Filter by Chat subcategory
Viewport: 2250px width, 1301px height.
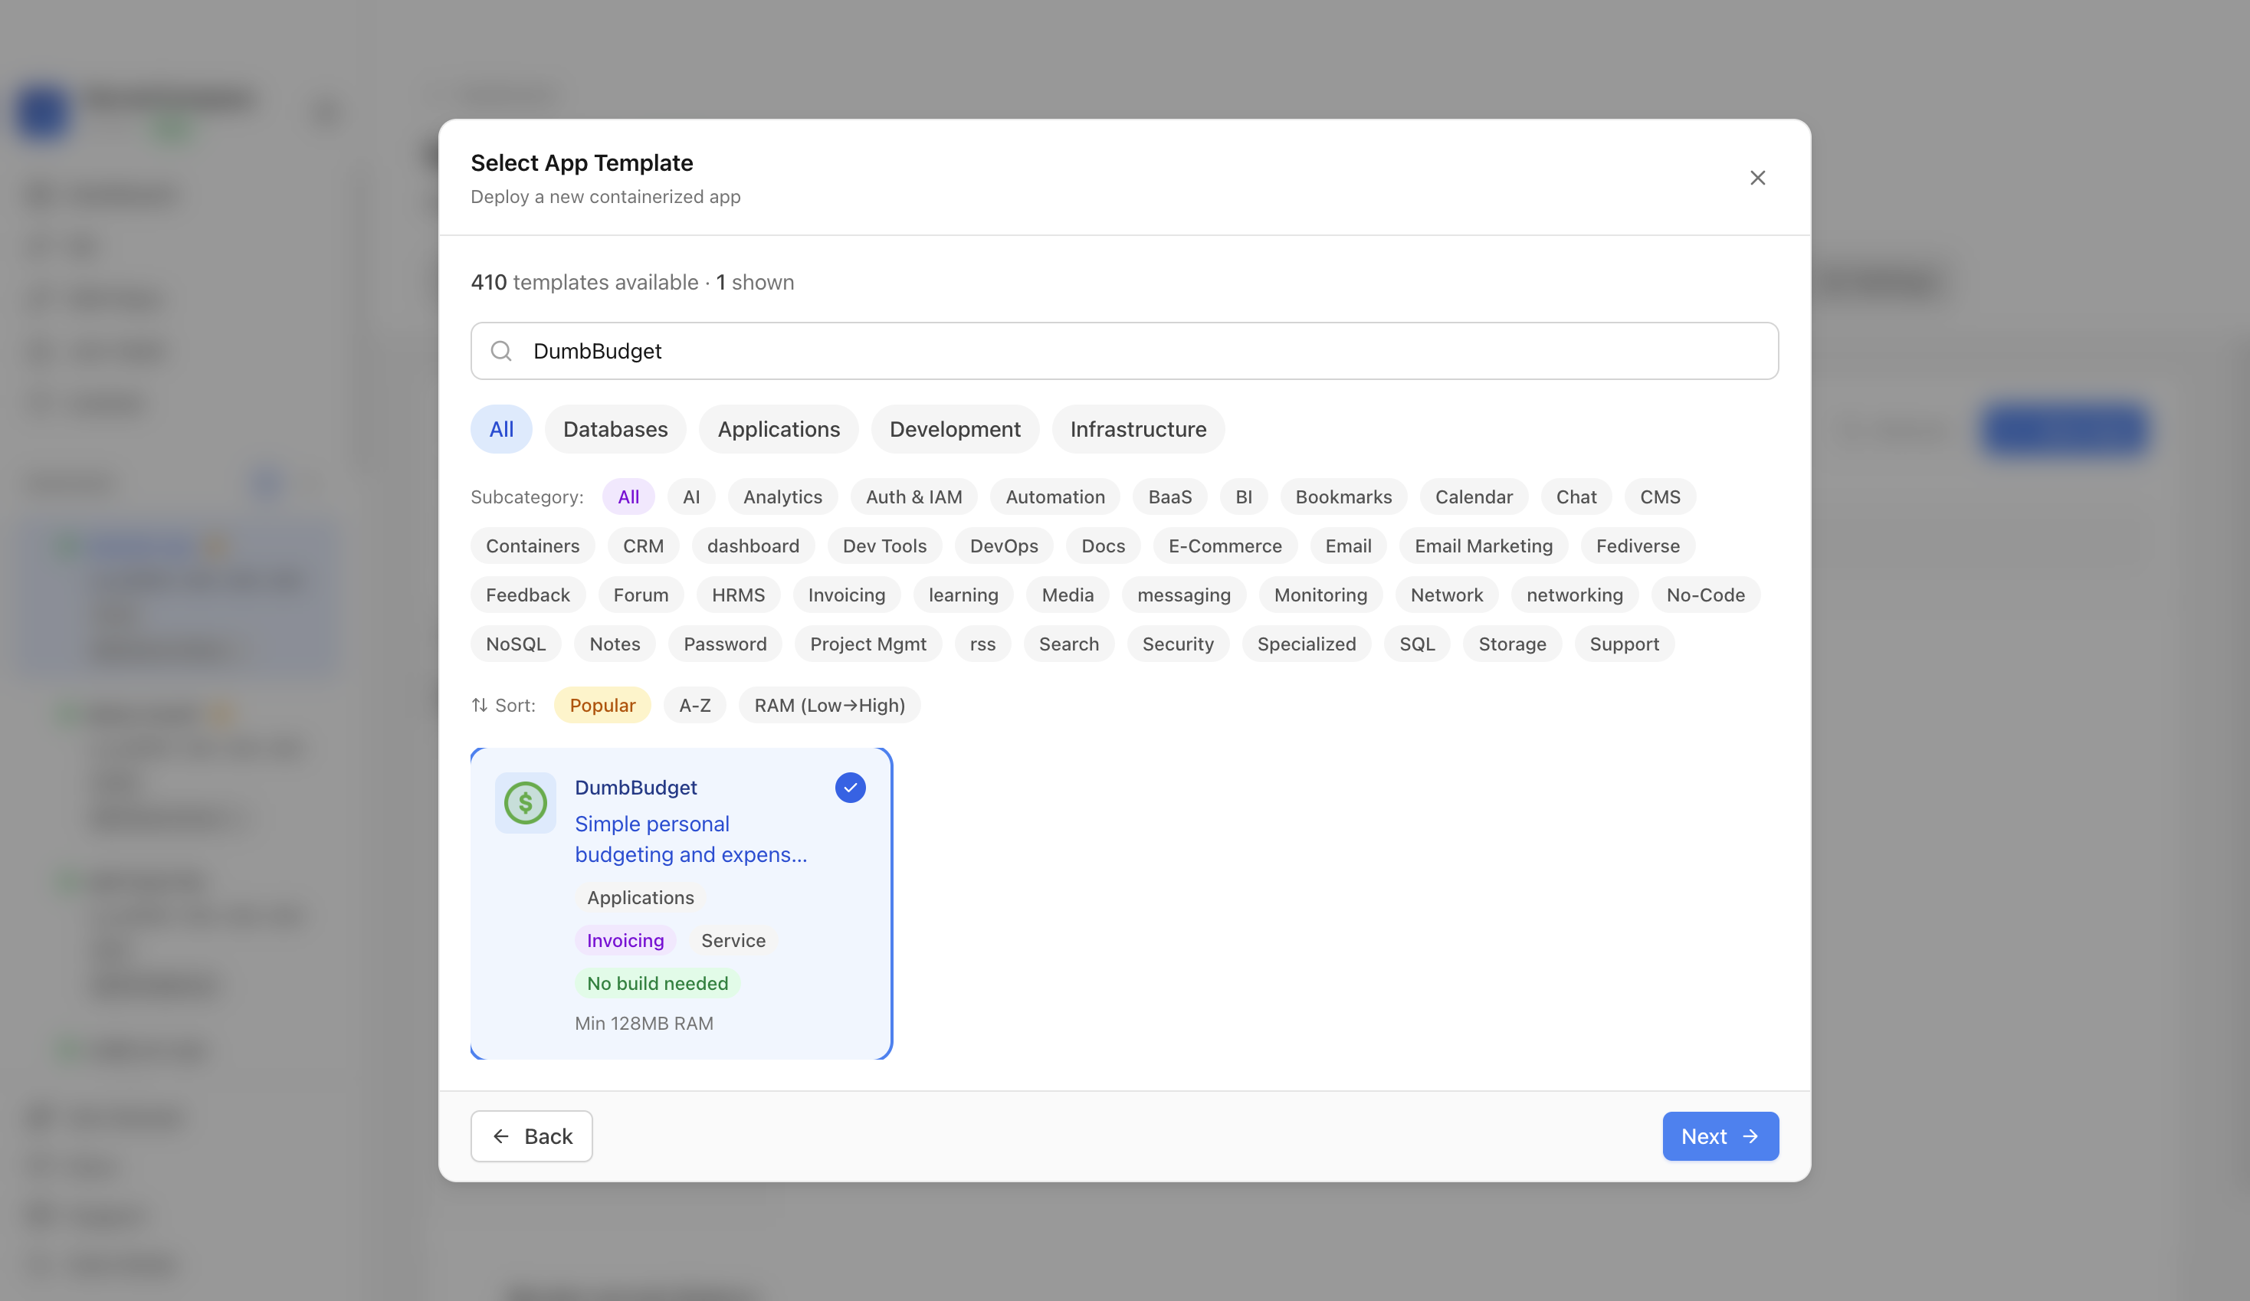coord(1576,496)
